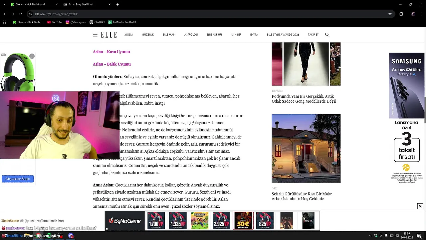Viewport: 426px width, 240px height.
Task: Open the İLİŞKİLER menu item
Action: click(236, 35)
